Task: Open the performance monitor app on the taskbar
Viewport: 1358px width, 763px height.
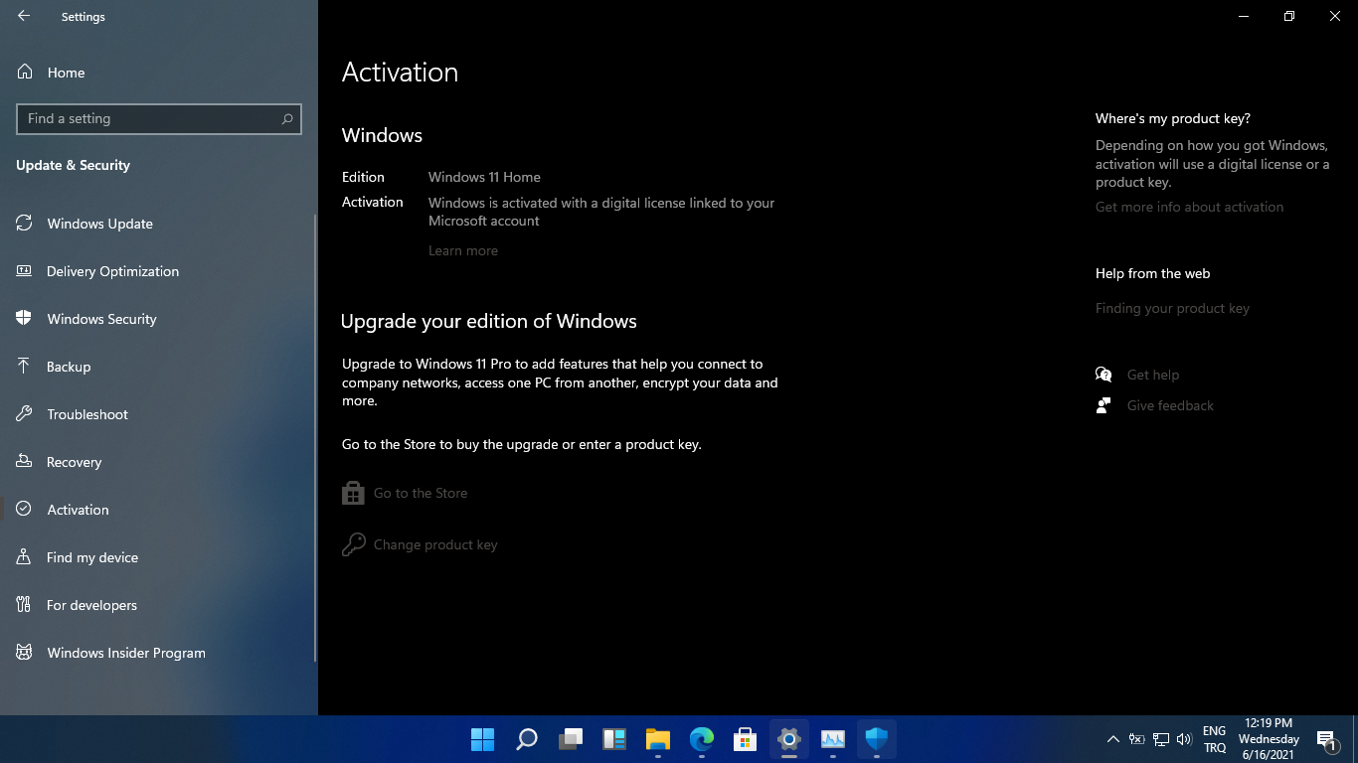Action: [833, 739]
